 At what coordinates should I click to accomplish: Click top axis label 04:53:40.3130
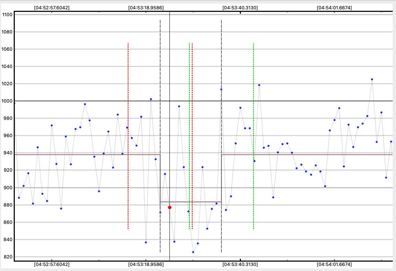240,8
